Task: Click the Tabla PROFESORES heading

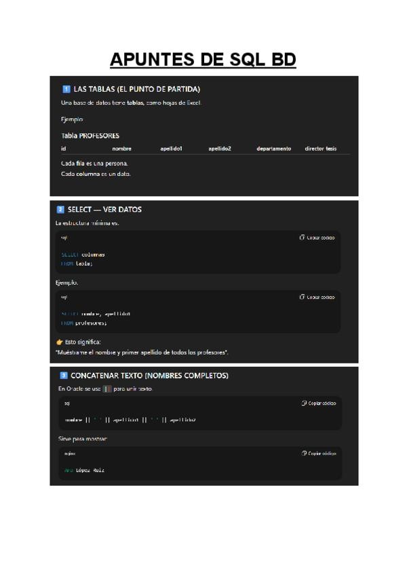Action: [x=90, y=136]
